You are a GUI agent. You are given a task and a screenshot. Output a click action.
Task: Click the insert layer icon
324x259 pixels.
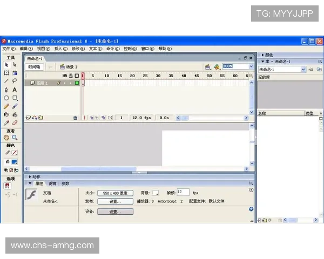[28, 118]
